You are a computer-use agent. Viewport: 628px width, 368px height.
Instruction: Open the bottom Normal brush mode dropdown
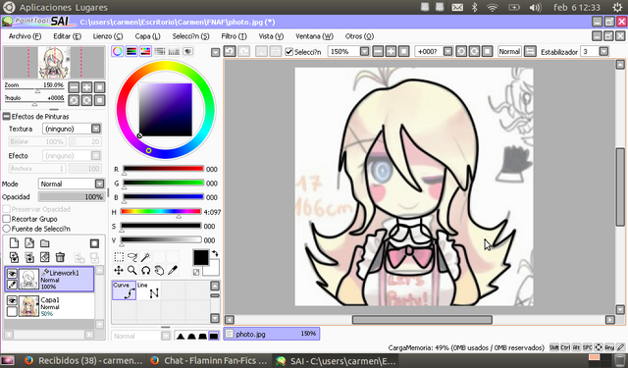pyautogui.click(x=166, y=336)
